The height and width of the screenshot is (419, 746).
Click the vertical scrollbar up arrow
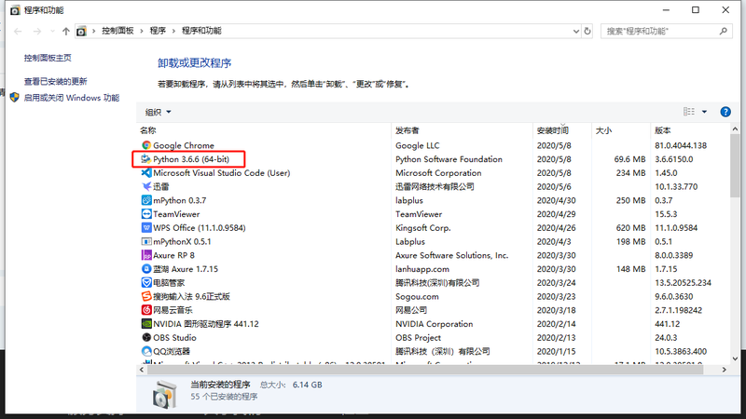coord(735,129)
